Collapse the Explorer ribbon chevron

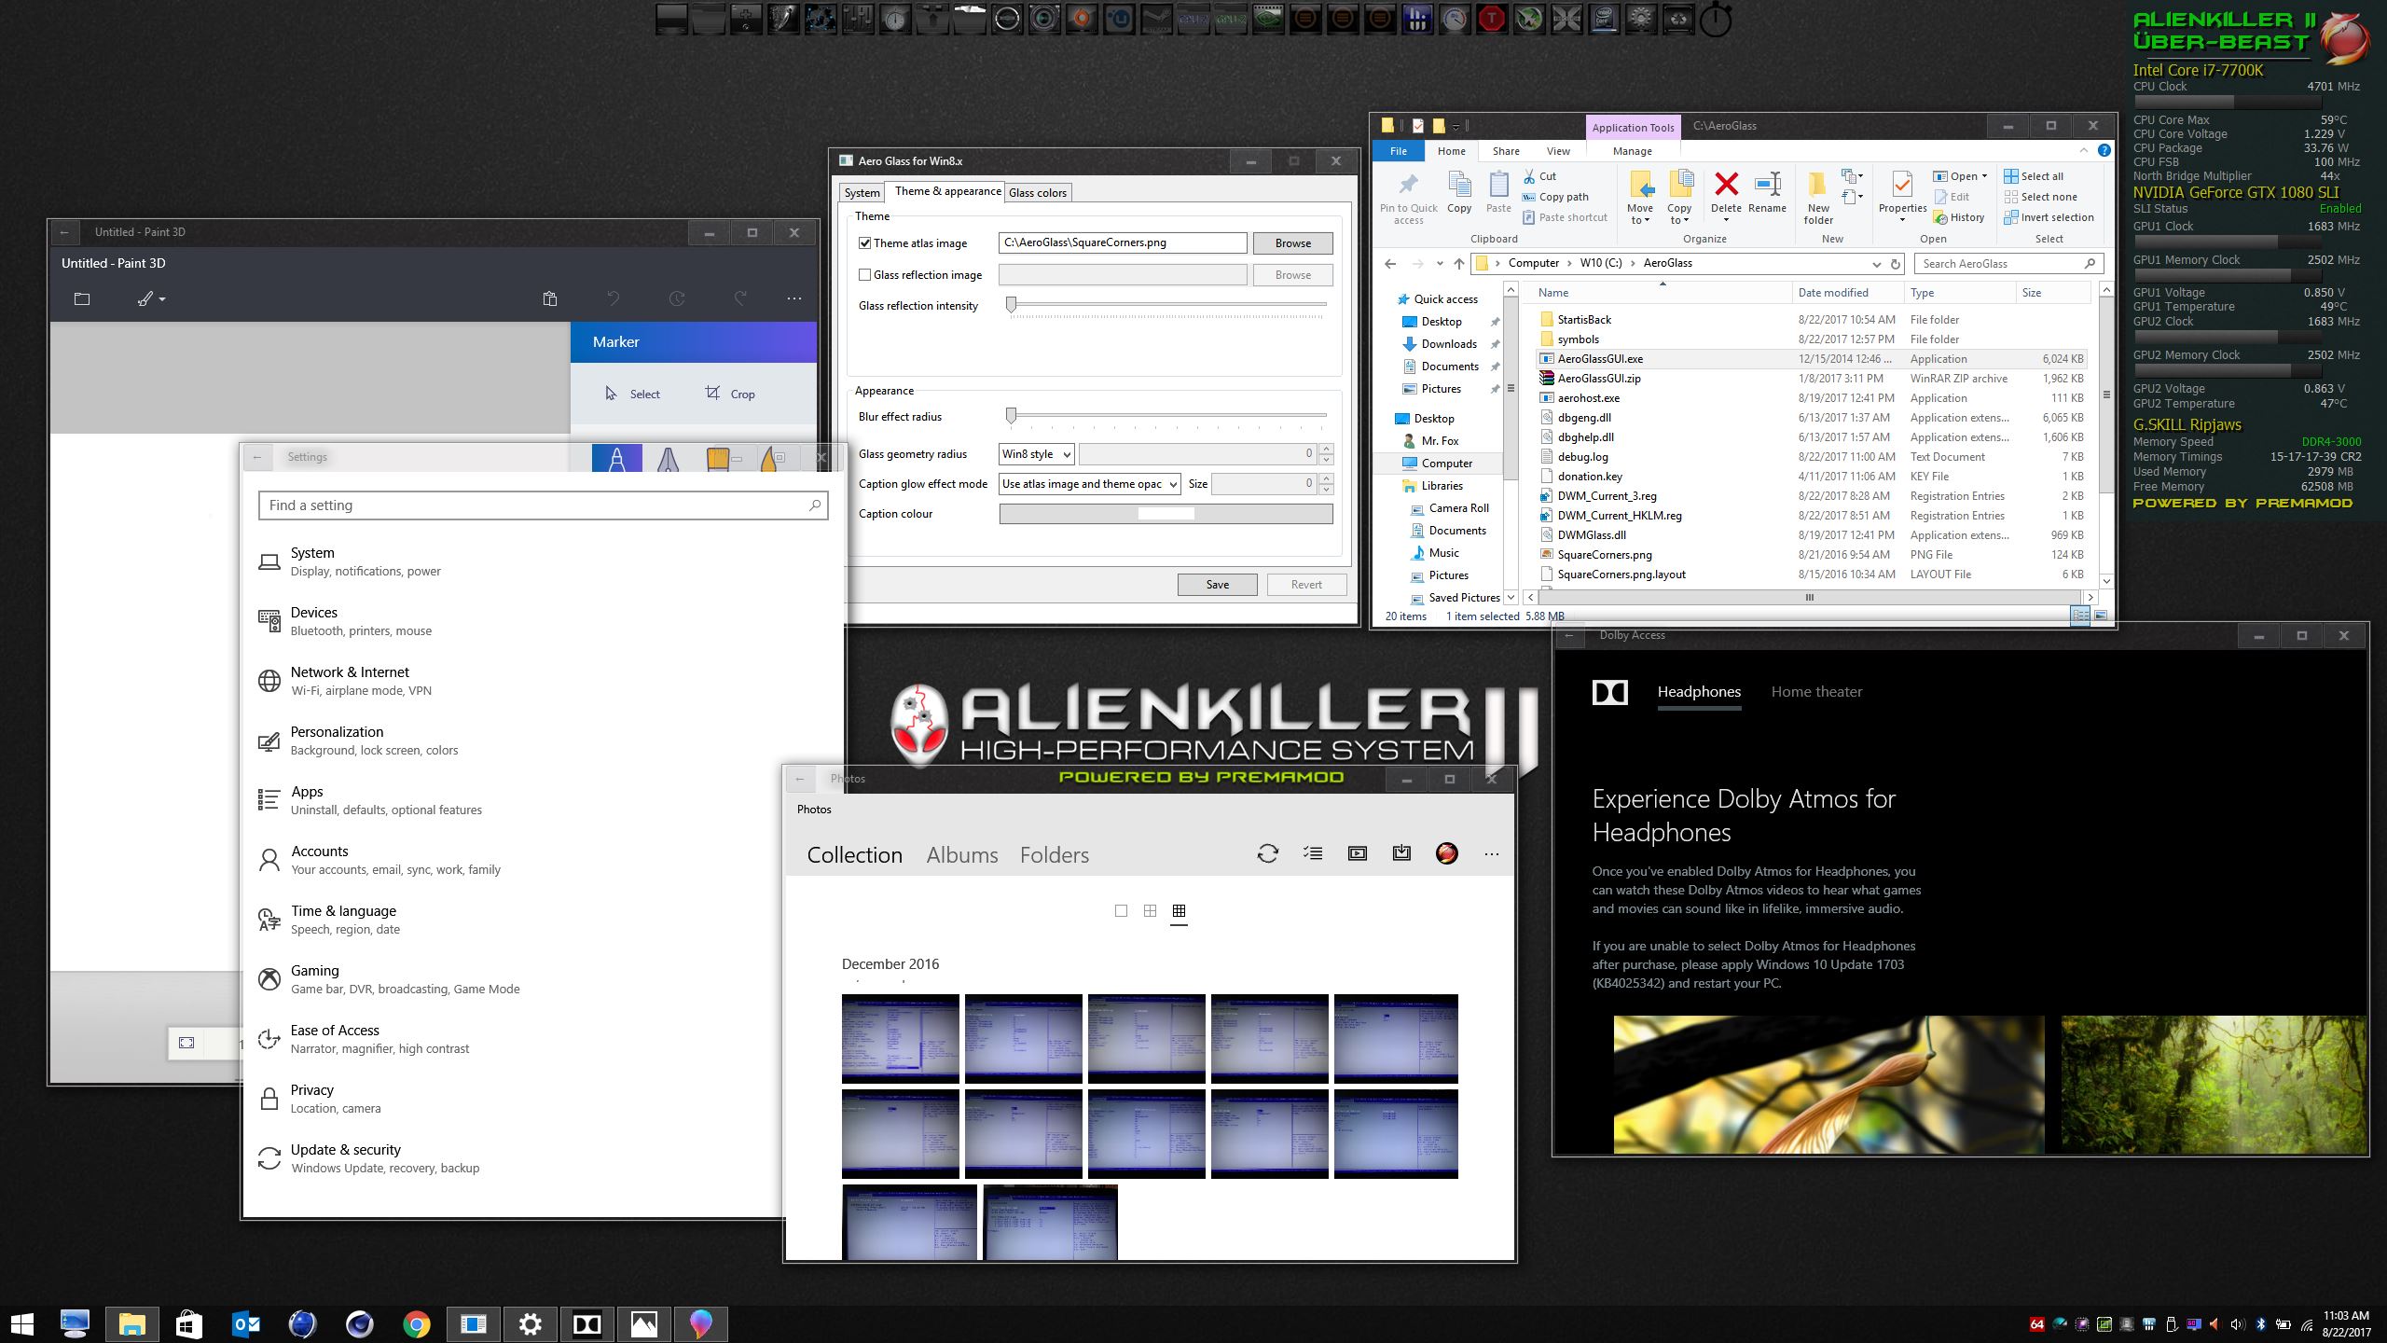2084,150
